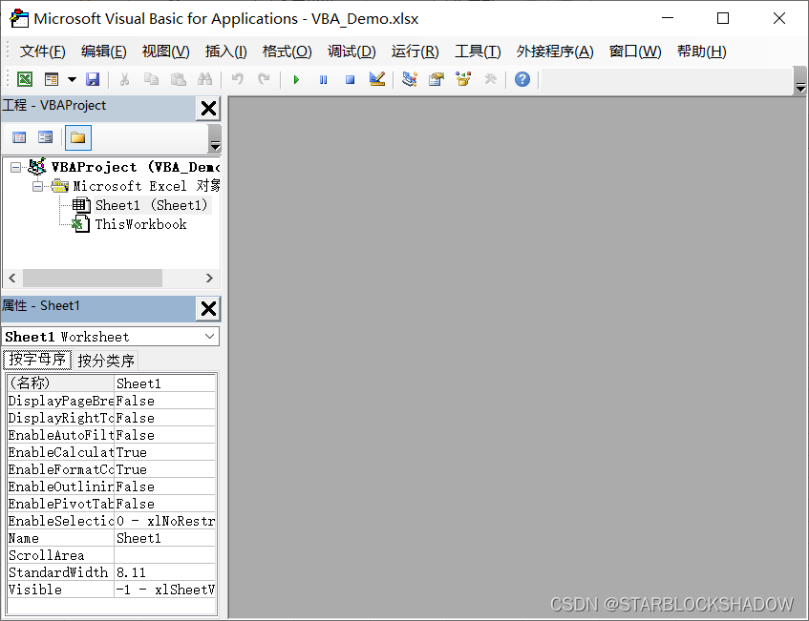Screen dimensions: 809x621
Task: Click the blue Help question mark icon
Action: (522, 79)
